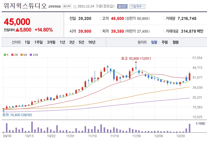Click the 시가 value 39,900
Viewport: 207px width, 141px height.
click(85, 31)
